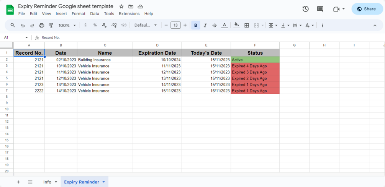This screenshot has width=385, height=187.
Task: Open Expiry Reminder tab menu arrow
Action: 103,182
